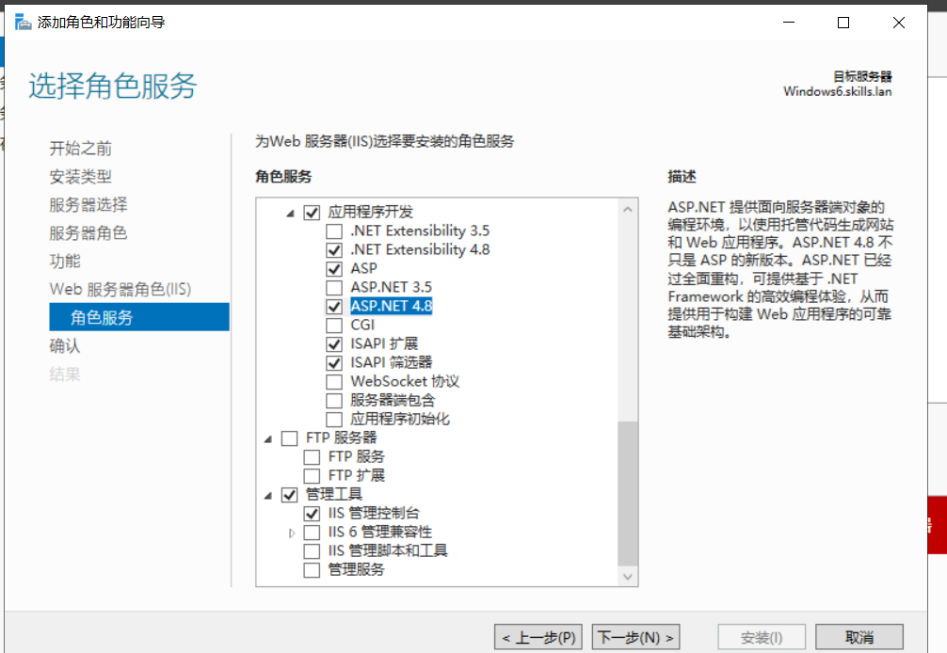947x653 pixels.
Task: Toggle the .NET Extensibility 3.5 checkbox
Action: click(334, 231)
